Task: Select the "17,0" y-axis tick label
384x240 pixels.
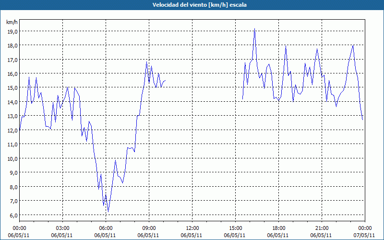Action: pos(12,60)
